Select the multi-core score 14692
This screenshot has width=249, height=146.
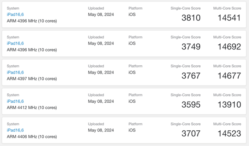tap(229, 47)
